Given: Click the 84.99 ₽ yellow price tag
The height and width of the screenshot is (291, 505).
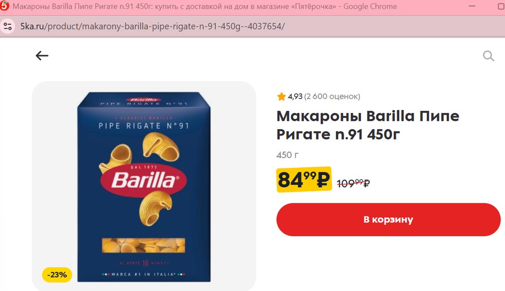Looking at the screenshot, I should coord(304,179).
